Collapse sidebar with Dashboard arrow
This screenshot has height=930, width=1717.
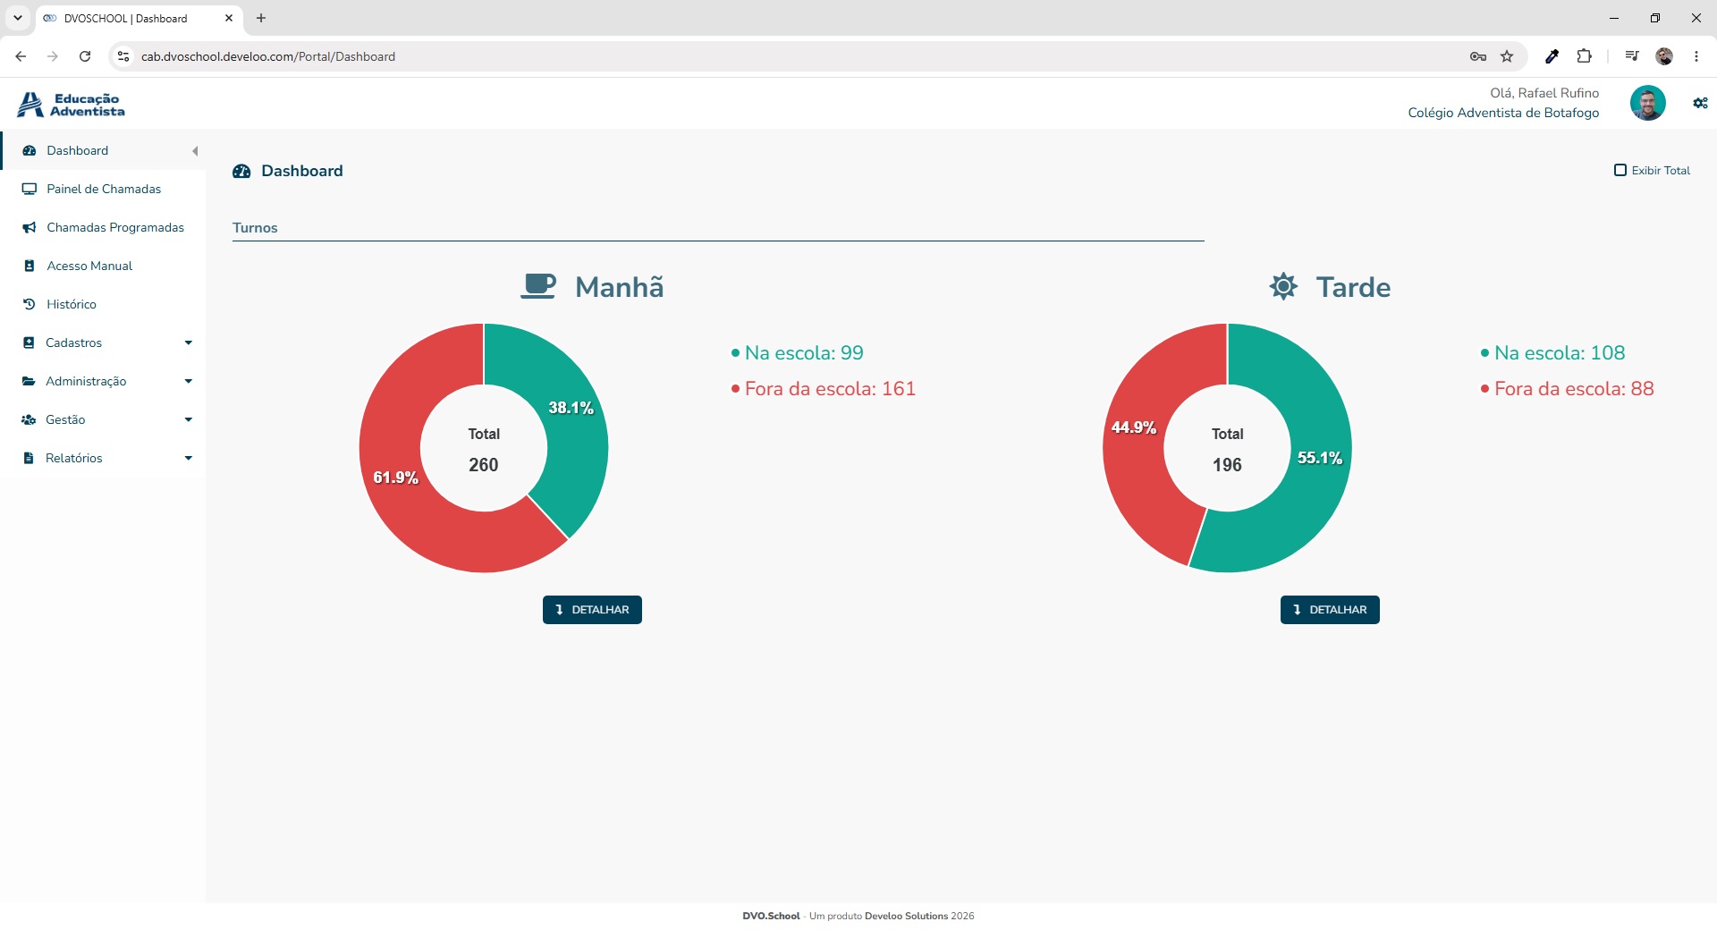coord(195,151)
